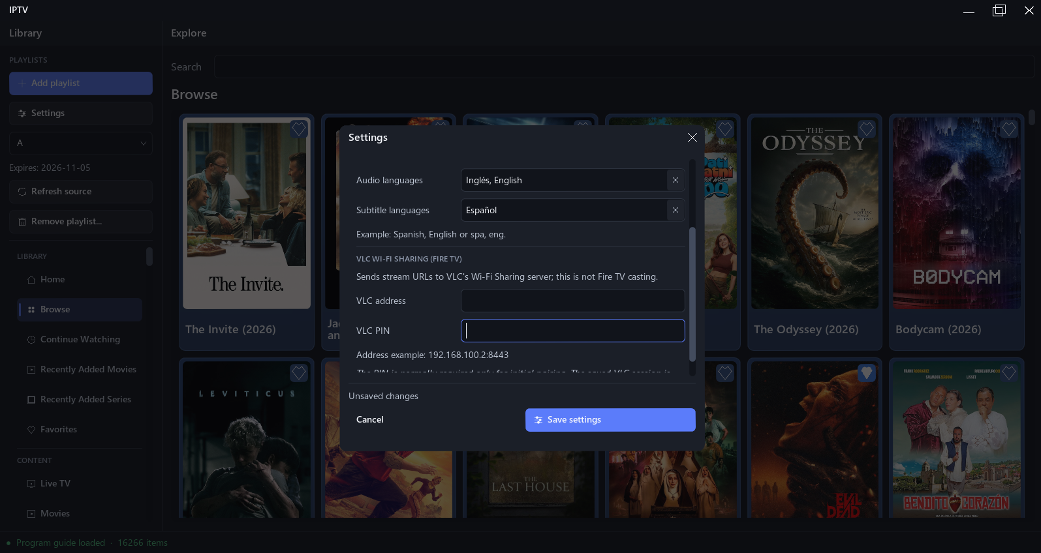Open the Bendito Corazón poster
This screenshot has height=553, width=1041.
pos(957,440)
